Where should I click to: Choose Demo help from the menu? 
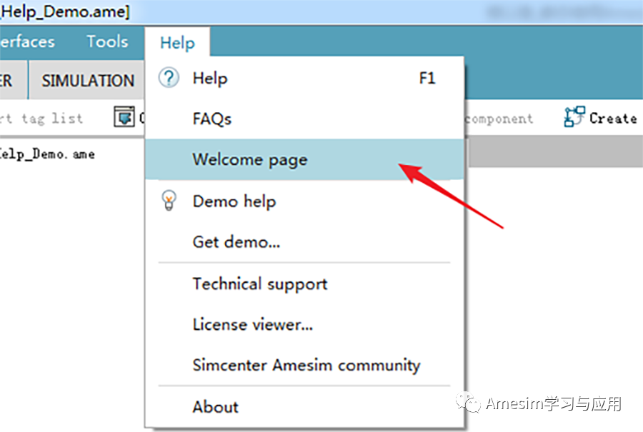pyautogui.click(x=304, y=201)
